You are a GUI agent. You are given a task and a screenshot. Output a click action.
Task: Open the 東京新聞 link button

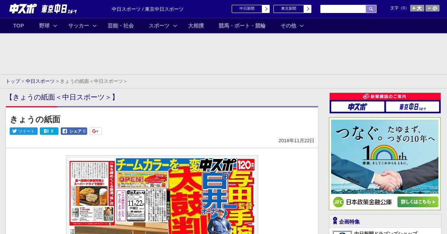[x=288, y=9]
